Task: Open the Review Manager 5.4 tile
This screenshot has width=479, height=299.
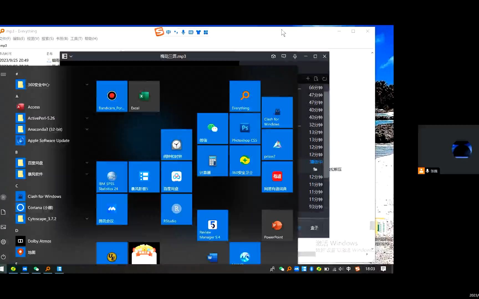Action: coord(213,225)
